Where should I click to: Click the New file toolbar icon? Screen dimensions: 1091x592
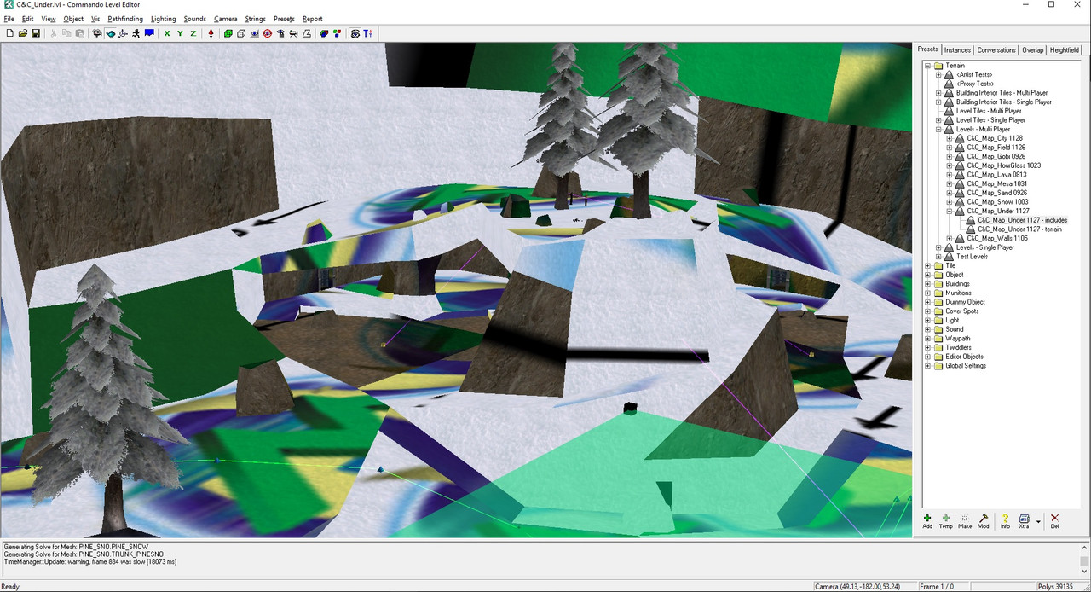10,33
